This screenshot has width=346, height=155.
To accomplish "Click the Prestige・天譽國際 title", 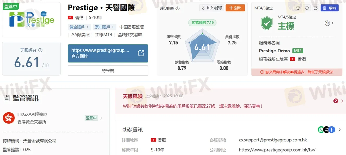I will click(101, 8).
